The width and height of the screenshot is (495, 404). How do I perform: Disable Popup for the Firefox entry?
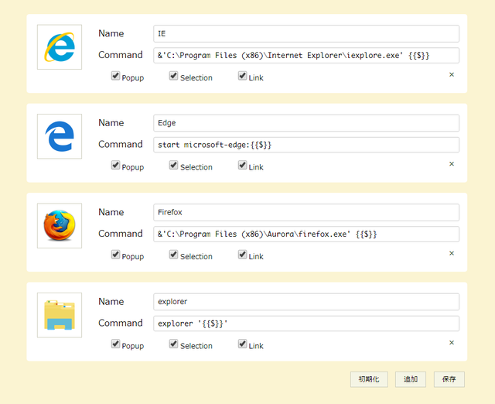click(115, 255)
